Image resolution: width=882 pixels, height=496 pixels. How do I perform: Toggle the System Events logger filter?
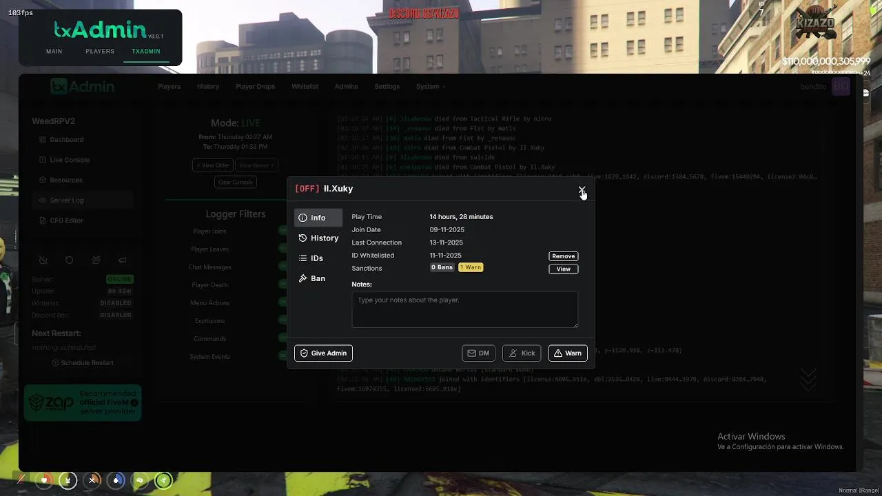(283, 357)
